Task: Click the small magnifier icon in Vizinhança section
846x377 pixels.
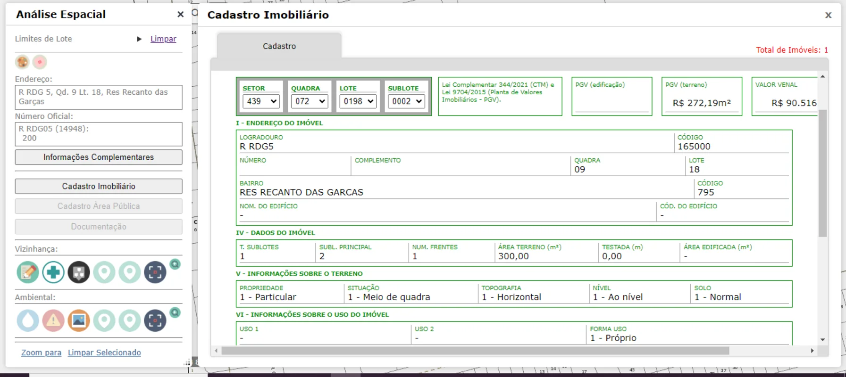Action: coord(175,264)
